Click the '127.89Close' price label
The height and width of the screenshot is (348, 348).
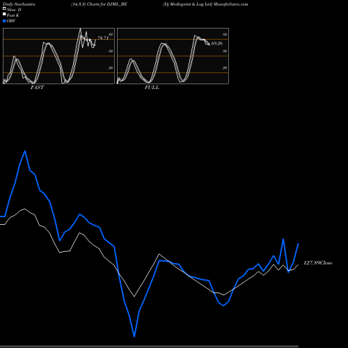[318, 263]
